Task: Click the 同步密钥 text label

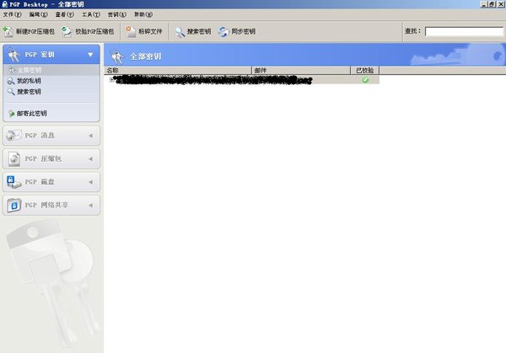Action: point(244,31)
